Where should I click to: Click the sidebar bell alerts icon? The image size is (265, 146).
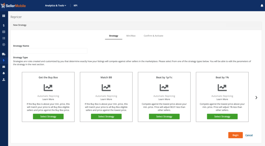click(4, 73)
